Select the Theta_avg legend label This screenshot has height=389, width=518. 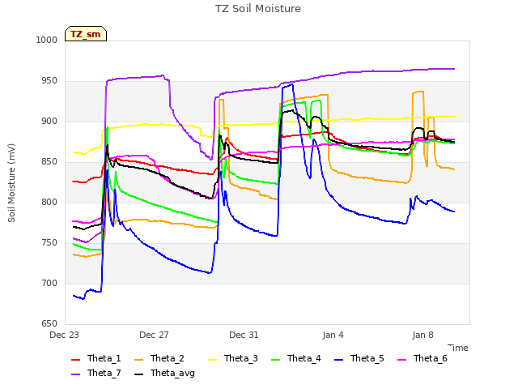pos(172,373)
